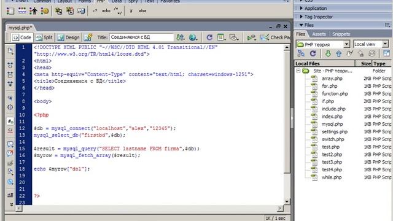Screen dimensions: 393x221
Task: Insert PHP comment /* */ icon
Action: tap(117, 11)
